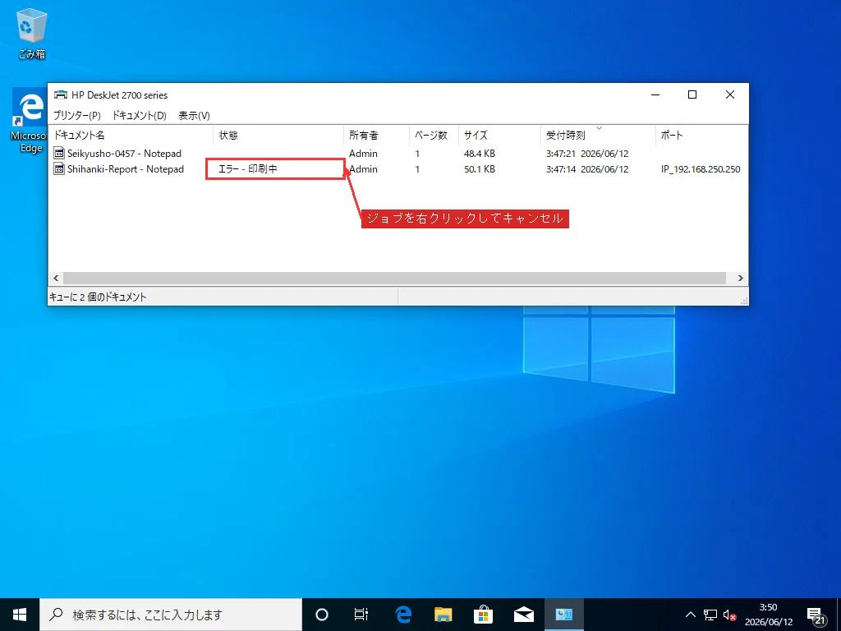
Task: Open Task View in taskbar
Action: [361, 615]
